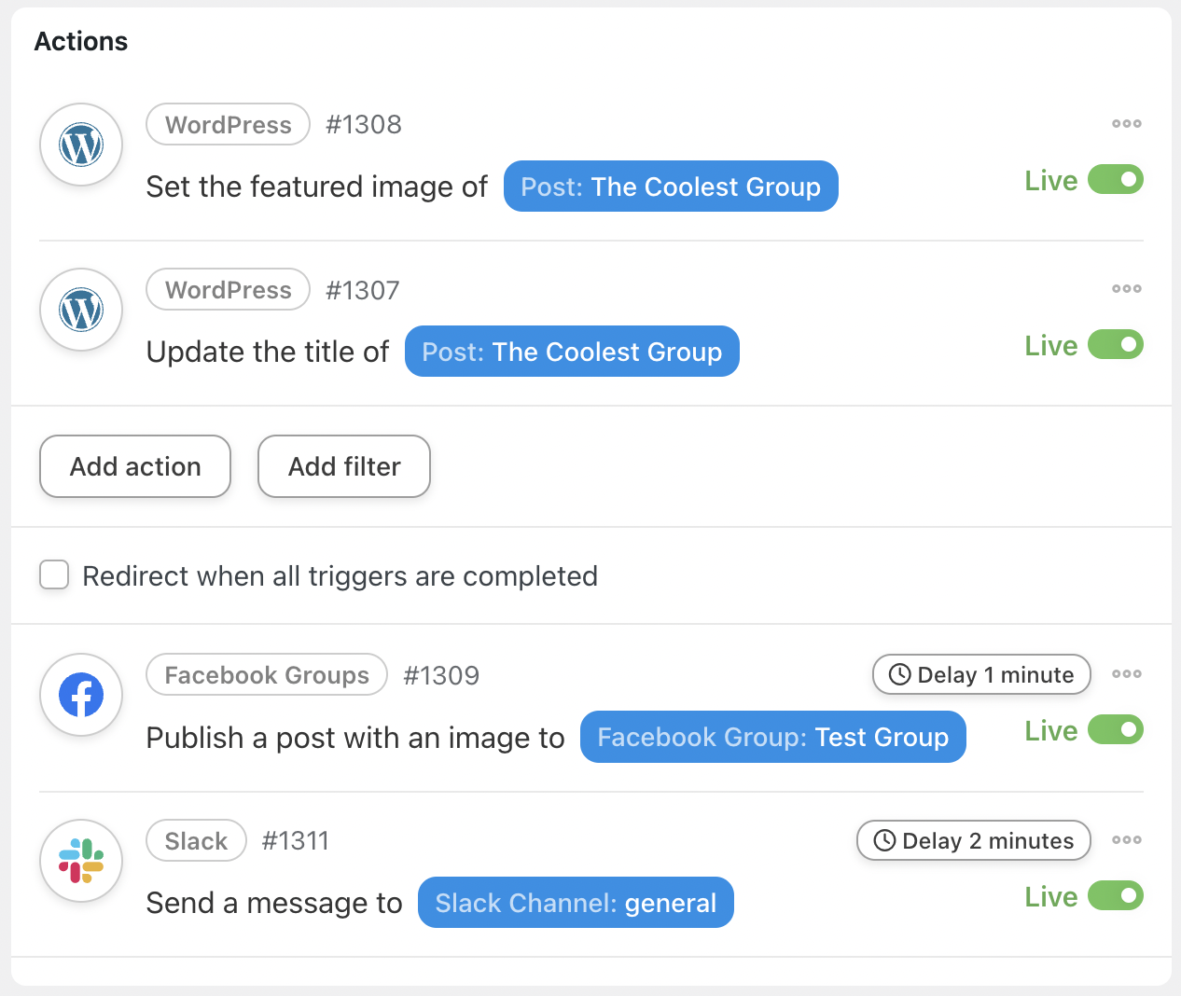Click the #1307 action ID
1181x996 pixels.
362,290
